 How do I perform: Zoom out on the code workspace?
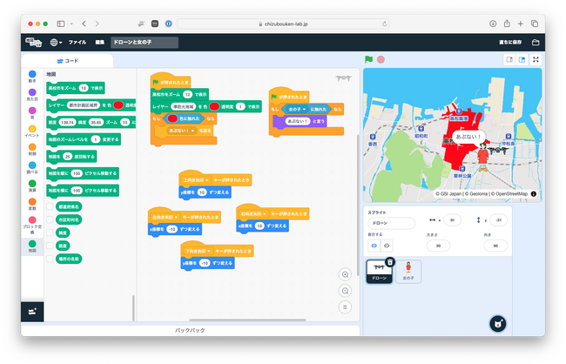pos(345,291)
